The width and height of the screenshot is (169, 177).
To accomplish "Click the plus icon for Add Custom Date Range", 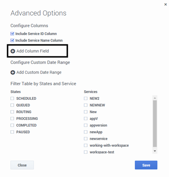I will [x=13, y=73].
